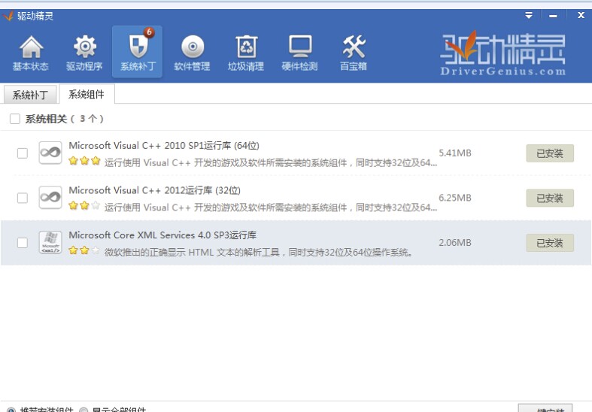Check the Visual C++ 2012 (32位) checkbox

pos(23,198)
